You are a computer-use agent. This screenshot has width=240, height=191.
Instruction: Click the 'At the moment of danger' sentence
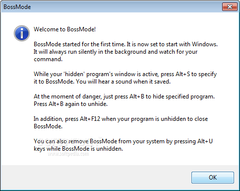pyautogui.click(x=124, y=96)
